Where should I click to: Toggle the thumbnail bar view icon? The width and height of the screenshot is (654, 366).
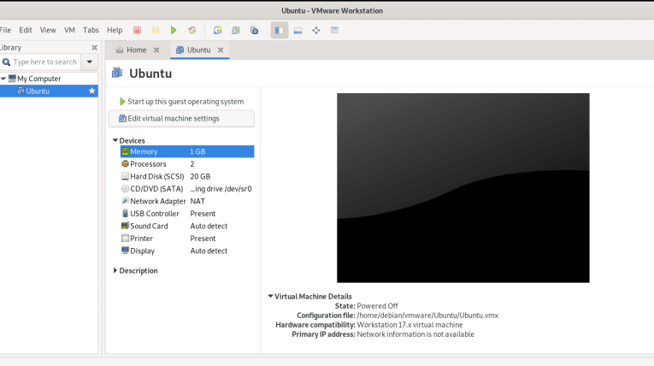(x=298, y=30)
